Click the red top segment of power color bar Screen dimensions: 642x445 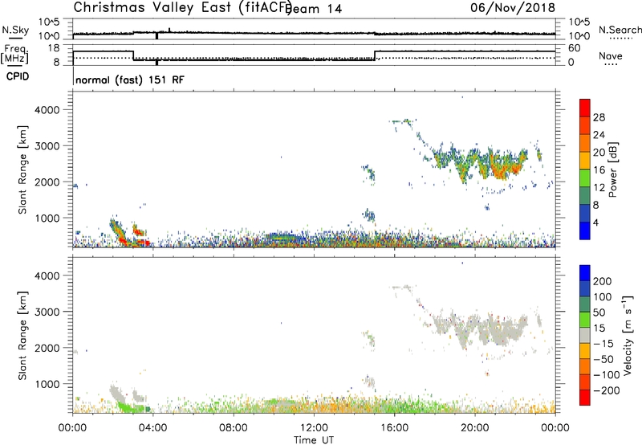(x=585, y=108)
